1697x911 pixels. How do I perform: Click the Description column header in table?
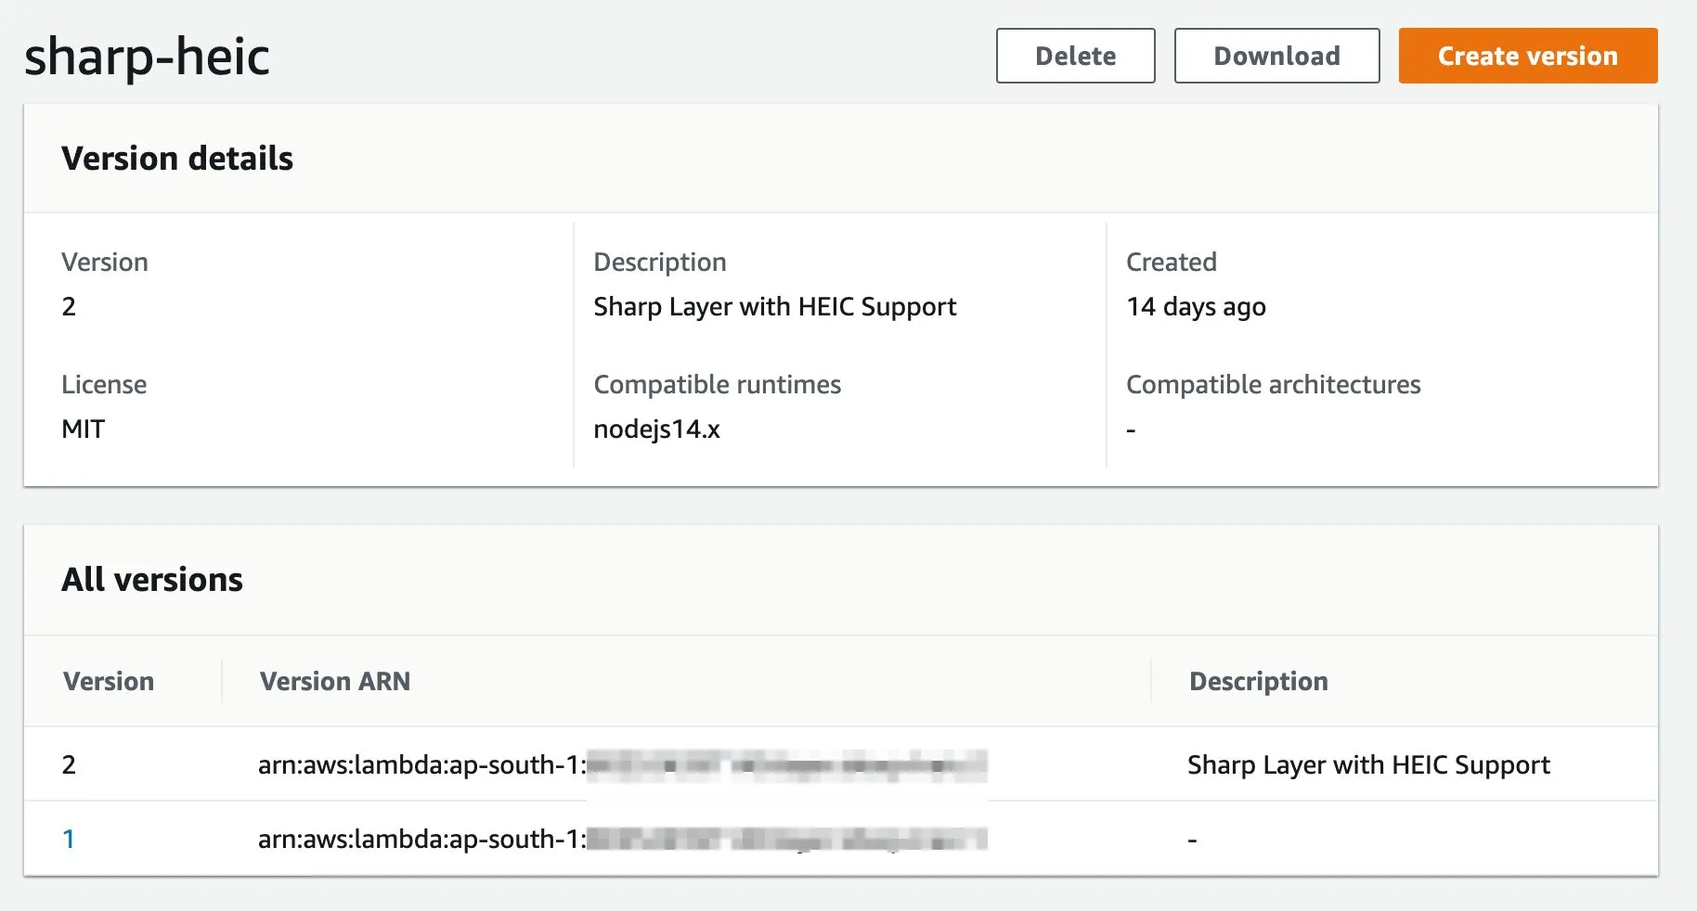1258,681
